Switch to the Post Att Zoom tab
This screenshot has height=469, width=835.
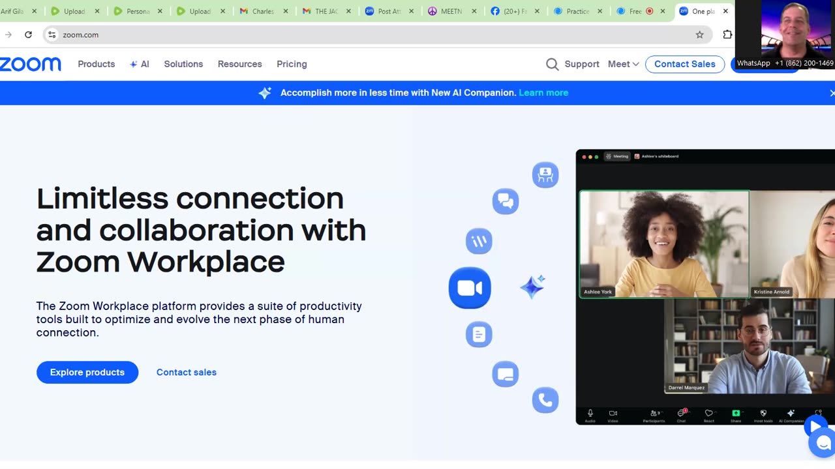coord(390,11)
